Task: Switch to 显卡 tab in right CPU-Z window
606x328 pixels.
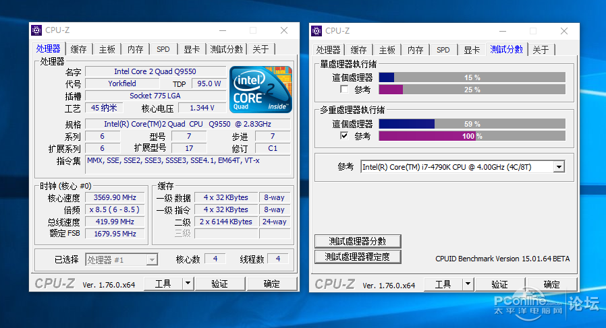Action: (472, 50)
